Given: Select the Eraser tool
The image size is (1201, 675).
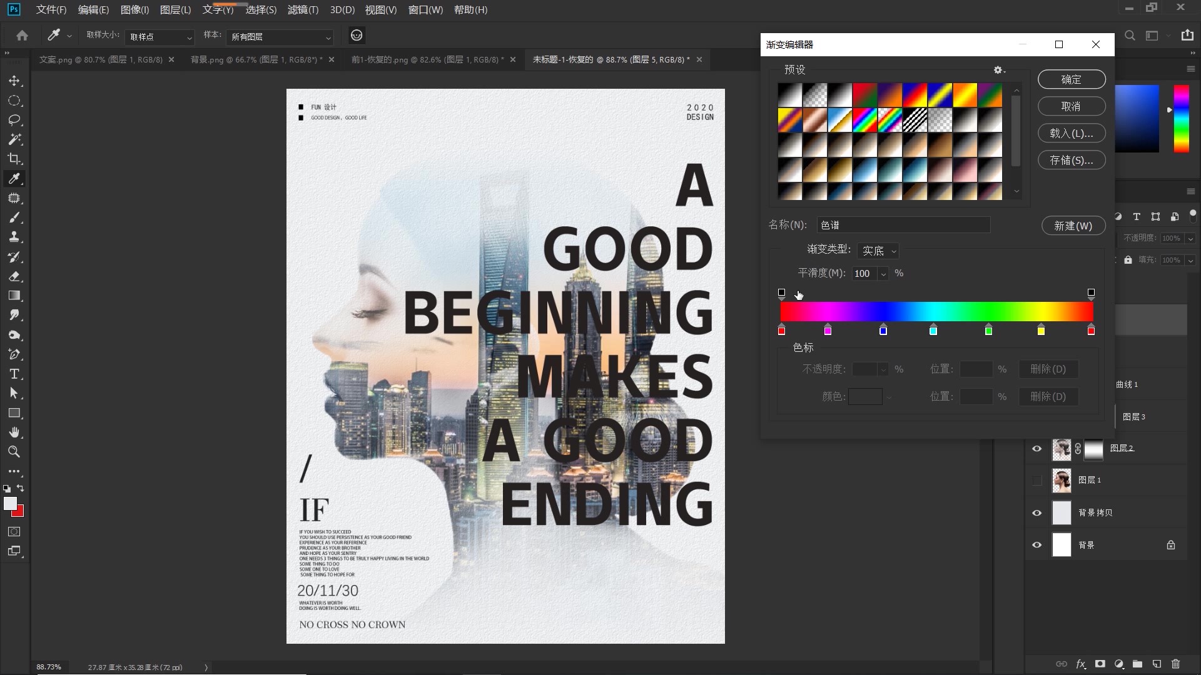Looking at the screenshot, I should coord(14,276).
